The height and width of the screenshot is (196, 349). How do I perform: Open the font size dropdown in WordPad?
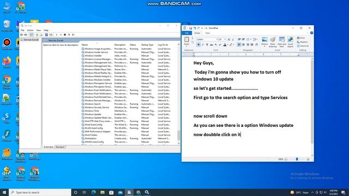225,39
